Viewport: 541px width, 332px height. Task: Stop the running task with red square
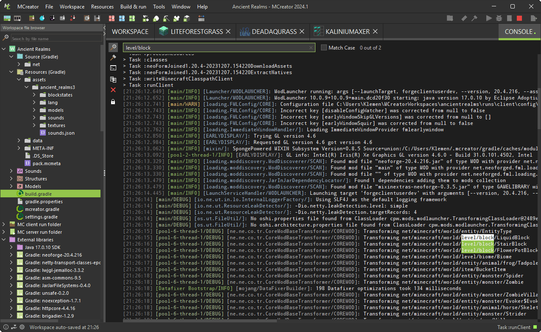pos(519,18)
